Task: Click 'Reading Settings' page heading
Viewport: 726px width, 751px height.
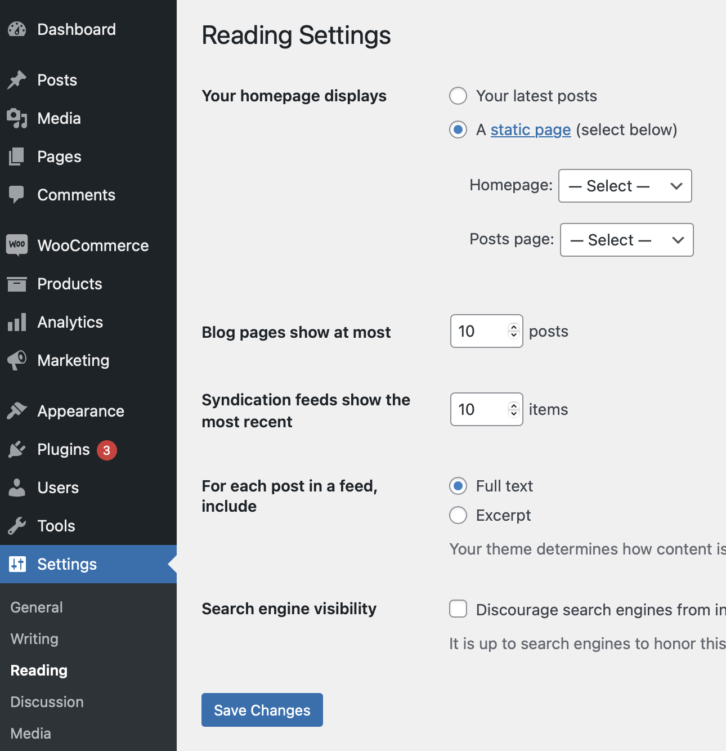Action: [297, 35]
